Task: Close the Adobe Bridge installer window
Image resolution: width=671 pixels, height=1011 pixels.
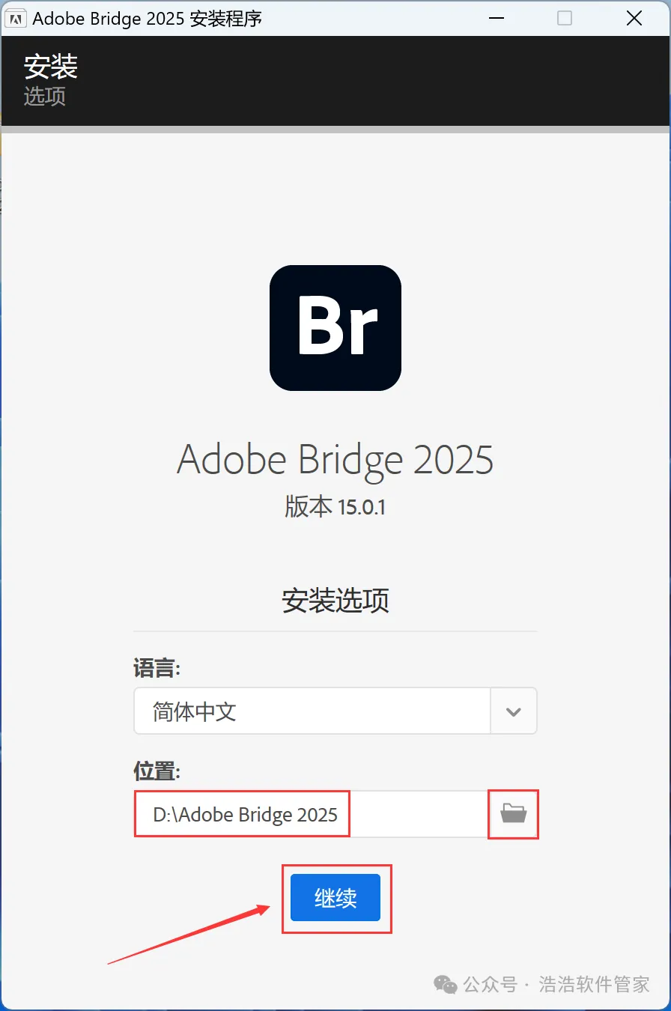Action: click(x=634, y=19)
